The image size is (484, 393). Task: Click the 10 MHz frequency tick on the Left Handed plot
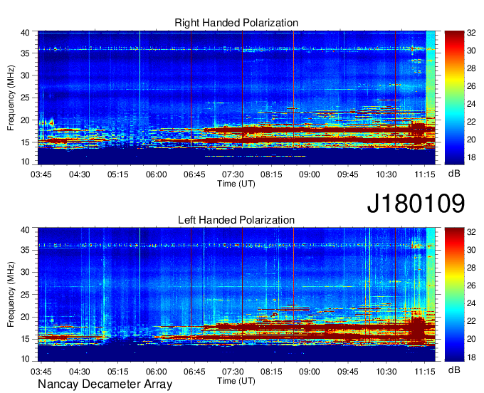[26, 359]
